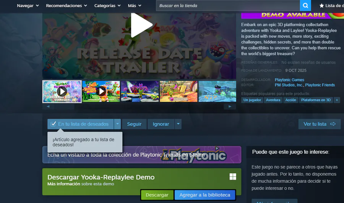The width and height of the screenshot is (344, 203).
Task: Select the Un jugador tag
Action: pyautogui.click(x=252, y=100)
